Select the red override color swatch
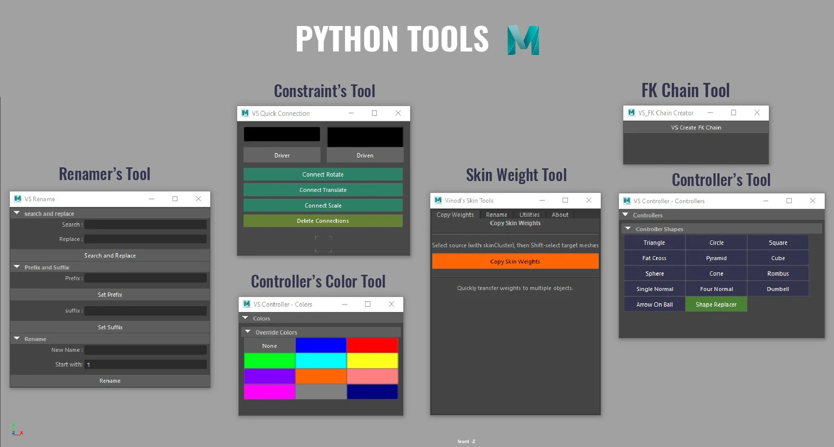834x447 pixels. point(372,345)
